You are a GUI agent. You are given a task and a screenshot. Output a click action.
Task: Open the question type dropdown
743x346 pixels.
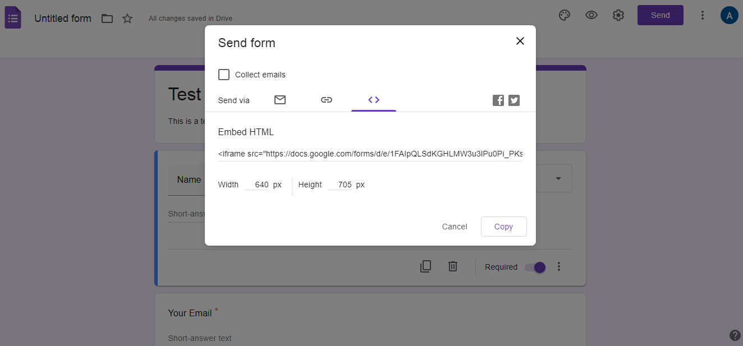[x=558, y=178]
